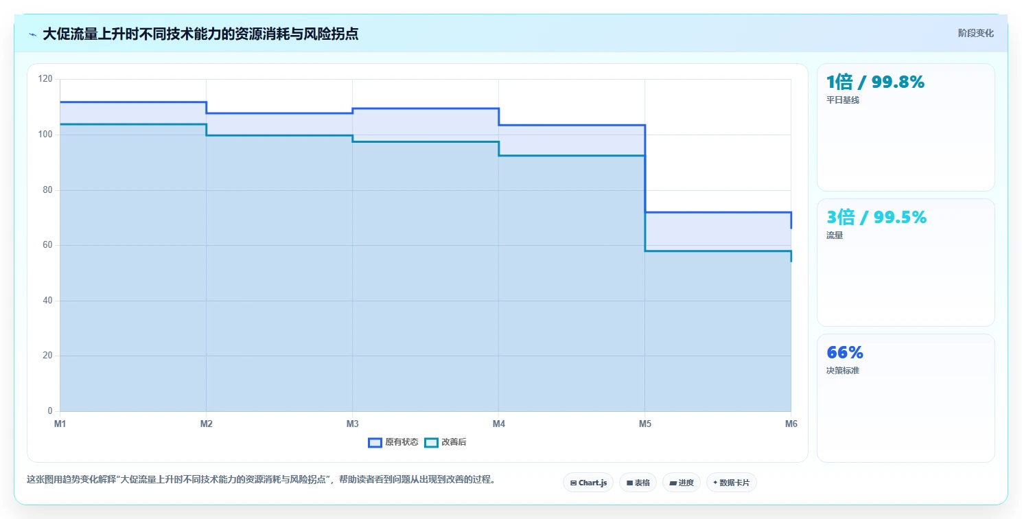
Task: Click the 60 y-axis label
Action: pos(47,245)
